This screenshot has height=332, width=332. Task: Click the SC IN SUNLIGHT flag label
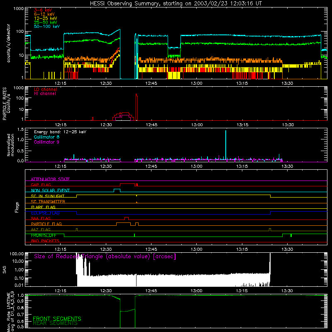(48, 196)
